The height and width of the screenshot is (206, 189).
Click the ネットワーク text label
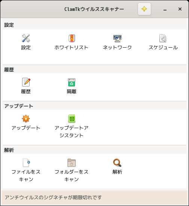click(117, 48)
